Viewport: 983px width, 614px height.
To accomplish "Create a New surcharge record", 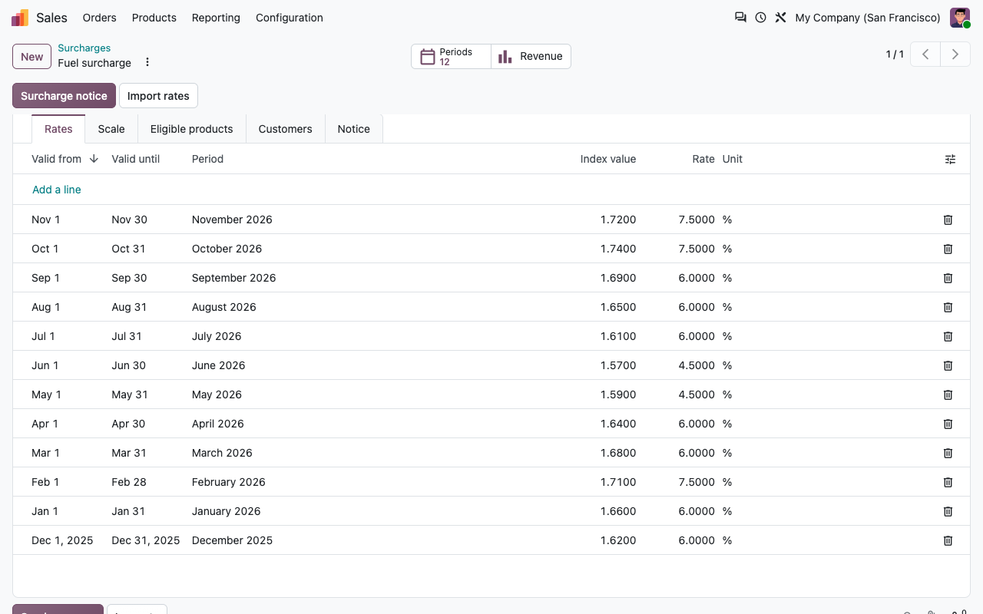I will coord(32,56).
